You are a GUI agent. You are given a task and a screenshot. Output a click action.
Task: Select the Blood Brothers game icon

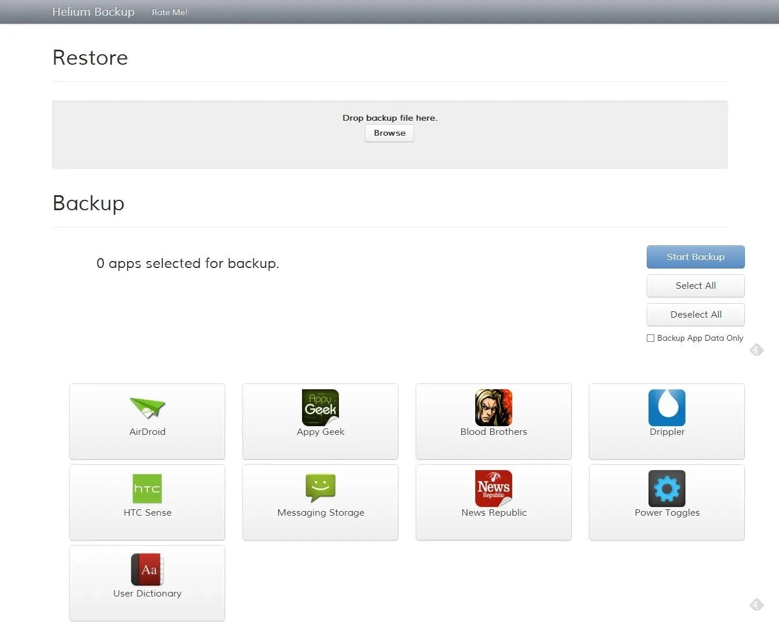tap(494, 408)
